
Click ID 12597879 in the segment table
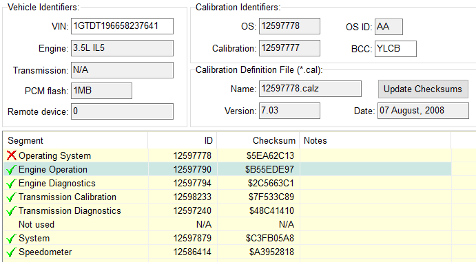192,239
